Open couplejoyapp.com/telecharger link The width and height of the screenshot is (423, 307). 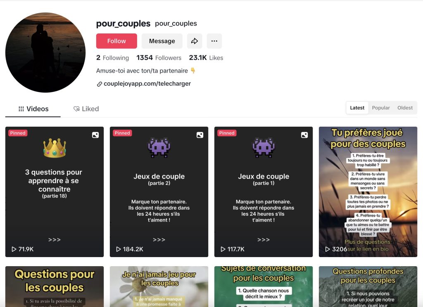click(x=147, y=84)
